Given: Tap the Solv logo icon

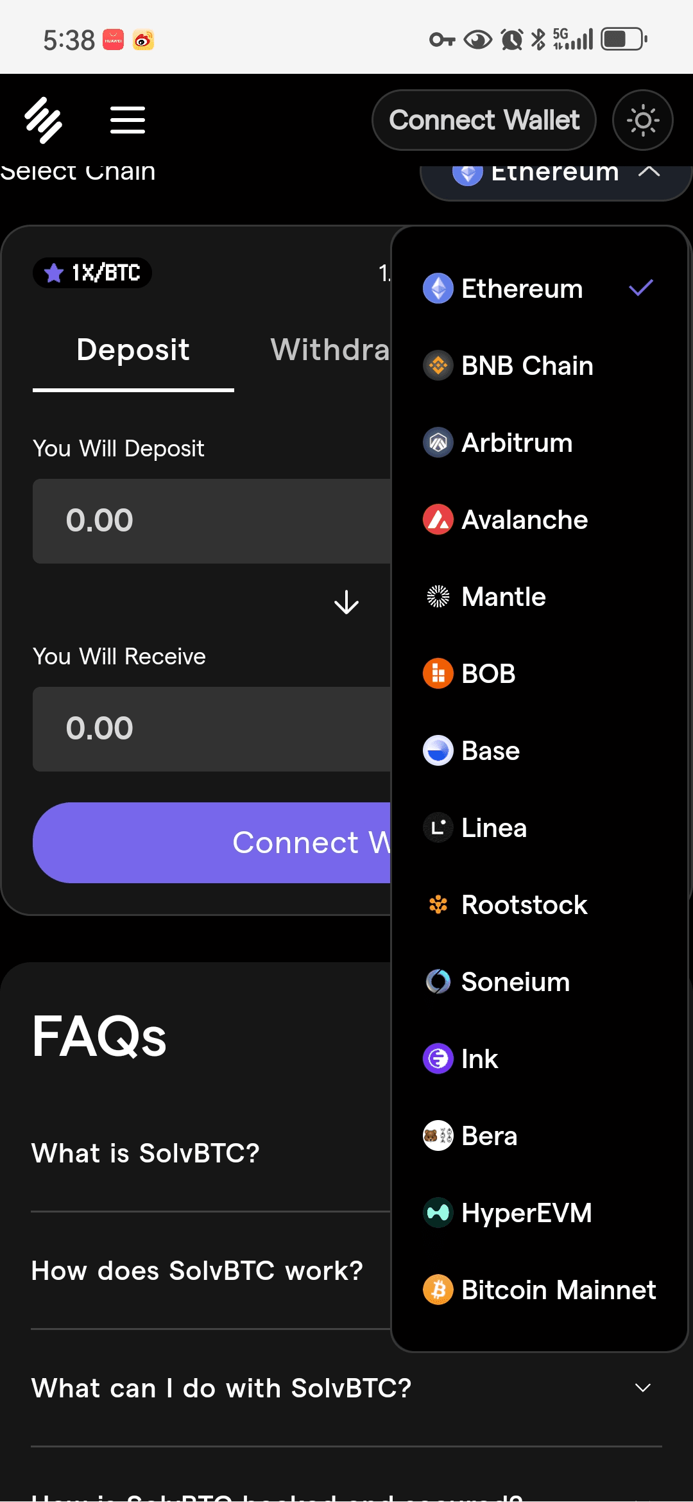Looking at the screenshot, I should (44, 120).
